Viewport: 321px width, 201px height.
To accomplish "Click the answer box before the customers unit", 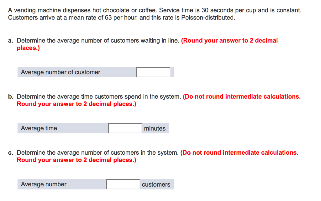I will tap(123, 184).
